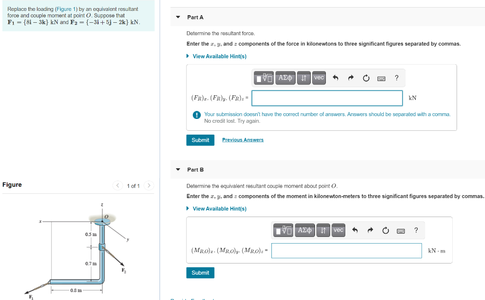Open the vec tool in Part B toolbar
Viewport: 485px width, 300px height.
(x=338, y=230)
